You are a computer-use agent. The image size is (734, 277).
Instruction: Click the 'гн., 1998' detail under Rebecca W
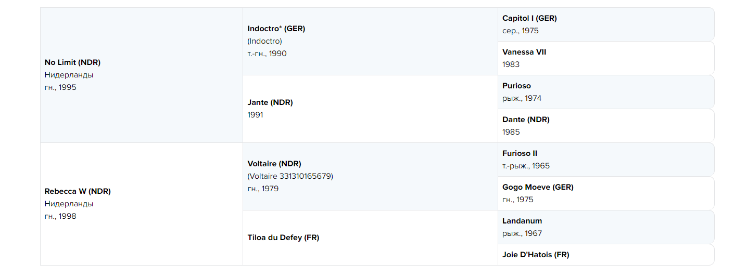pos(60,216)
